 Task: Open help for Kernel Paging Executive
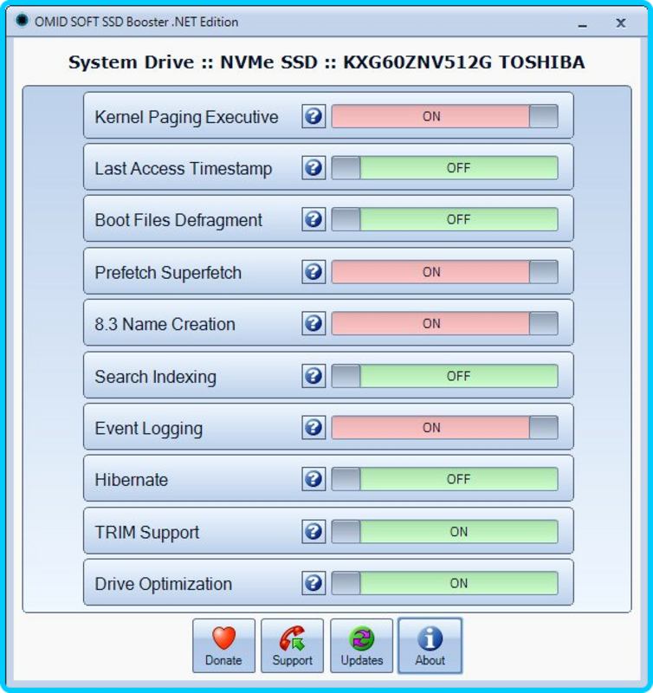click(x=314, y=117)
